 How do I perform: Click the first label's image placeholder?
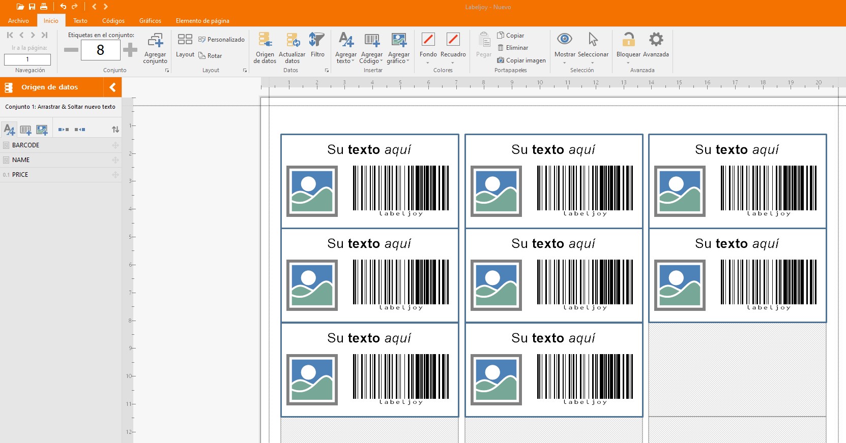tap(312, 191)
